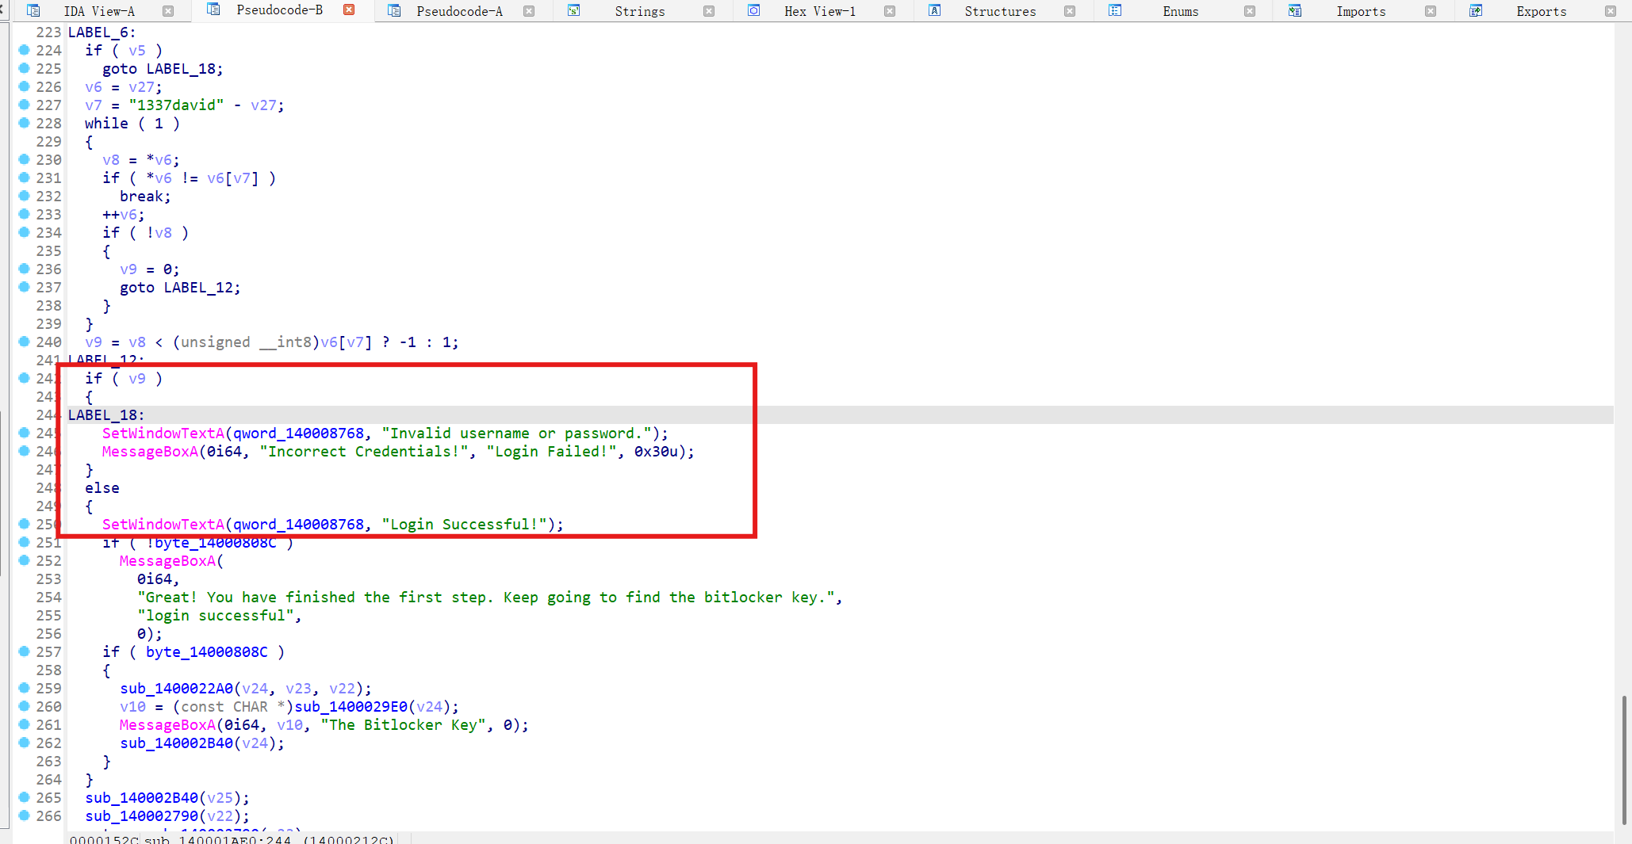Viewport: 1632px width, 844px height.
Task: Click the LABEL_18 label on line 244
Action: click(x=106, y=415)
